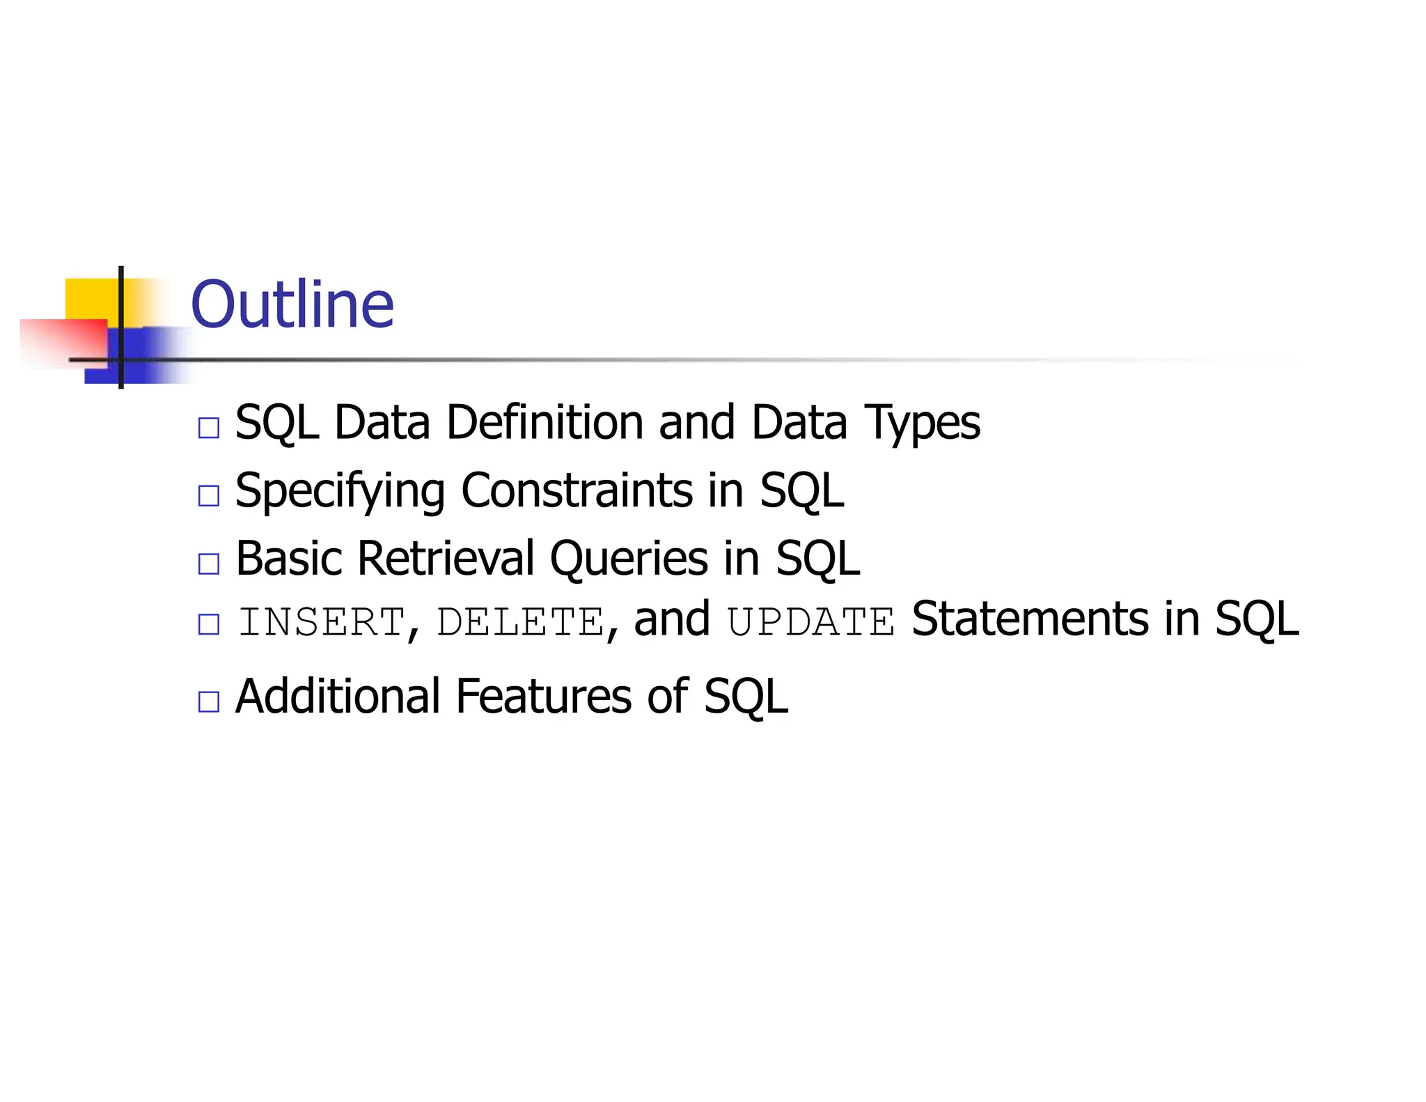Screen dimensions: 1426x1102
Task: Click the UPDATE keyword
Action: click(x=811, y=622)
